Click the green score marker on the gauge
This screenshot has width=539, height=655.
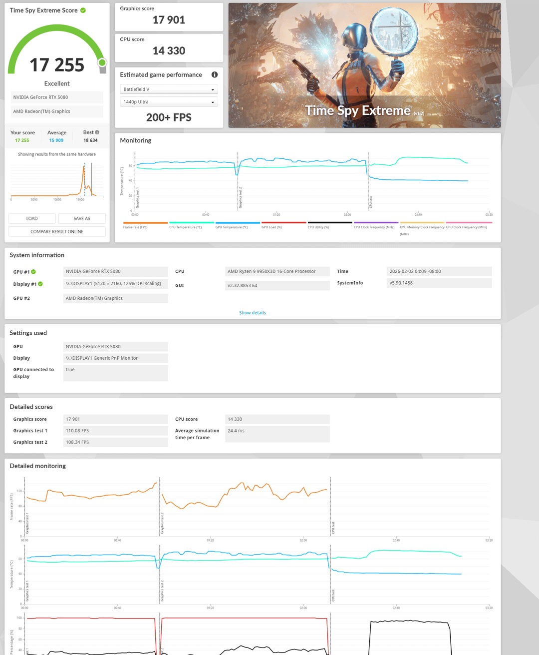point(102,62)
